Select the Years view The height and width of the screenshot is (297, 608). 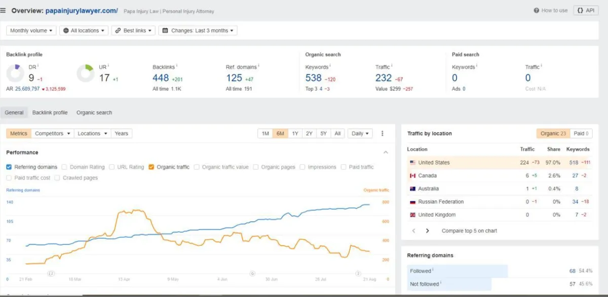[x=122, y=134]
